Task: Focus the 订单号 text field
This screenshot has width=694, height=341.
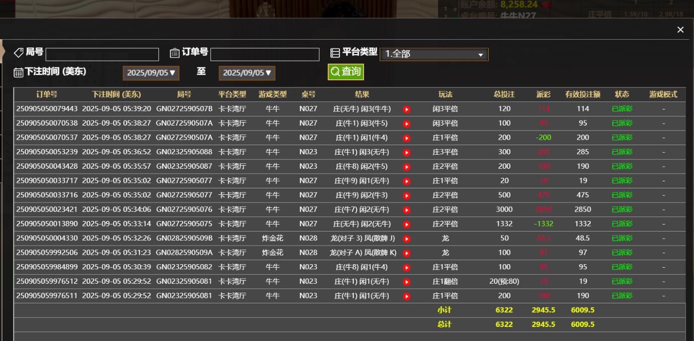Action: [x=265, y=54]
